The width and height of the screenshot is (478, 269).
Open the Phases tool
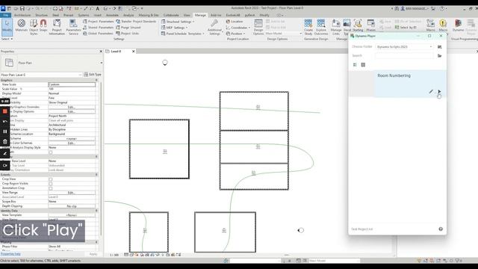point(370,25)
